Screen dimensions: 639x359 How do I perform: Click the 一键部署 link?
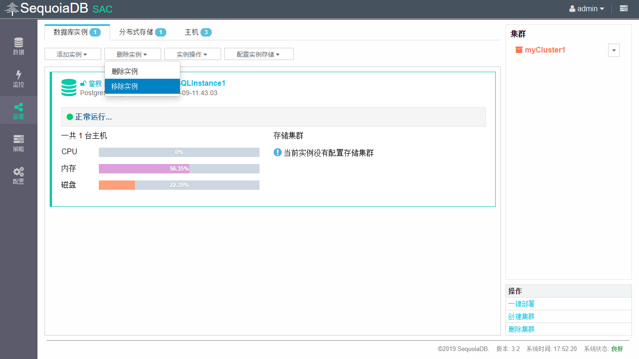coord(521,304)
